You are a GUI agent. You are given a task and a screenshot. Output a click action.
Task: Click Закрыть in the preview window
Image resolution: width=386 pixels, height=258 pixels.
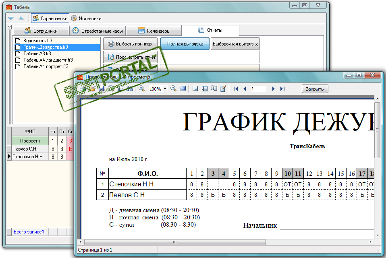click(x=315, y=89)
